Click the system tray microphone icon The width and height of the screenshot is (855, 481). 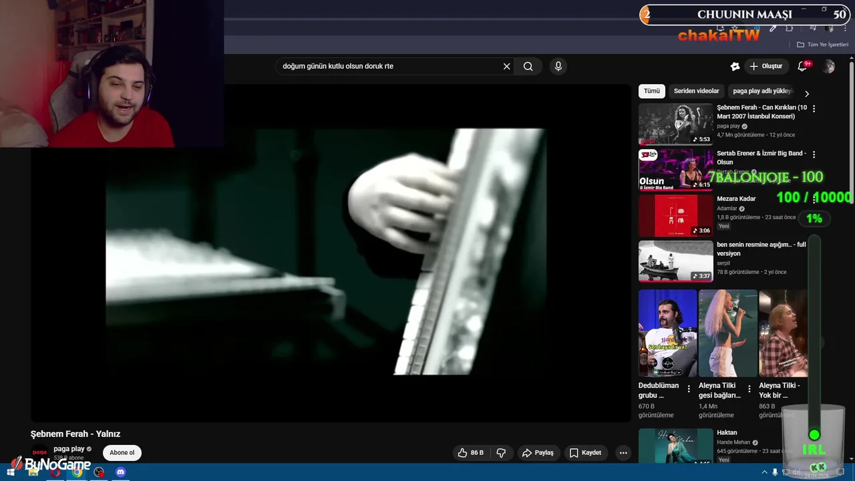coord(775,472)
